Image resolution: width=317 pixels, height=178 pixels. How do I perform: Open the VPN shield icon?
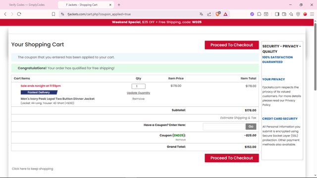coord(298,14)
